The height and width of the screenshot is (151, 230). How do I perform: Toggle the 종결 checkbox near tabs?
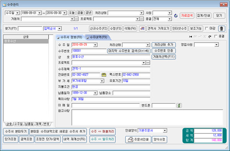[215, 36]
